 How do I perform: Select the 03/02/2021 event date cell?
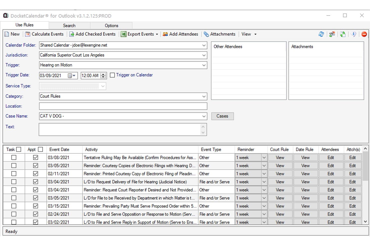coord(64,222)
